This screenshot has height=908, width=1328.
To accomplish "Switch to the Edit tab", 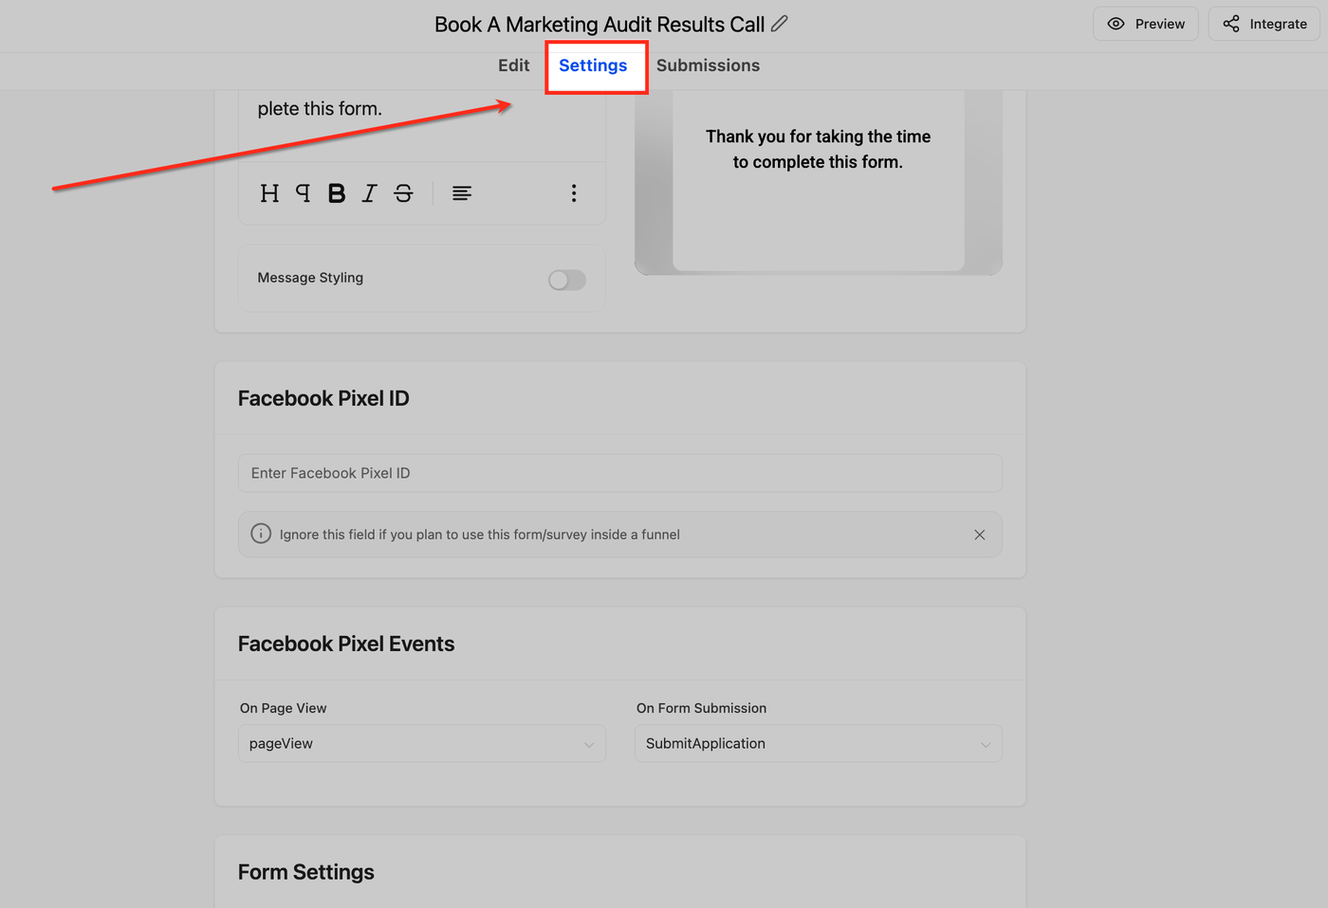I will click(514, 65).
